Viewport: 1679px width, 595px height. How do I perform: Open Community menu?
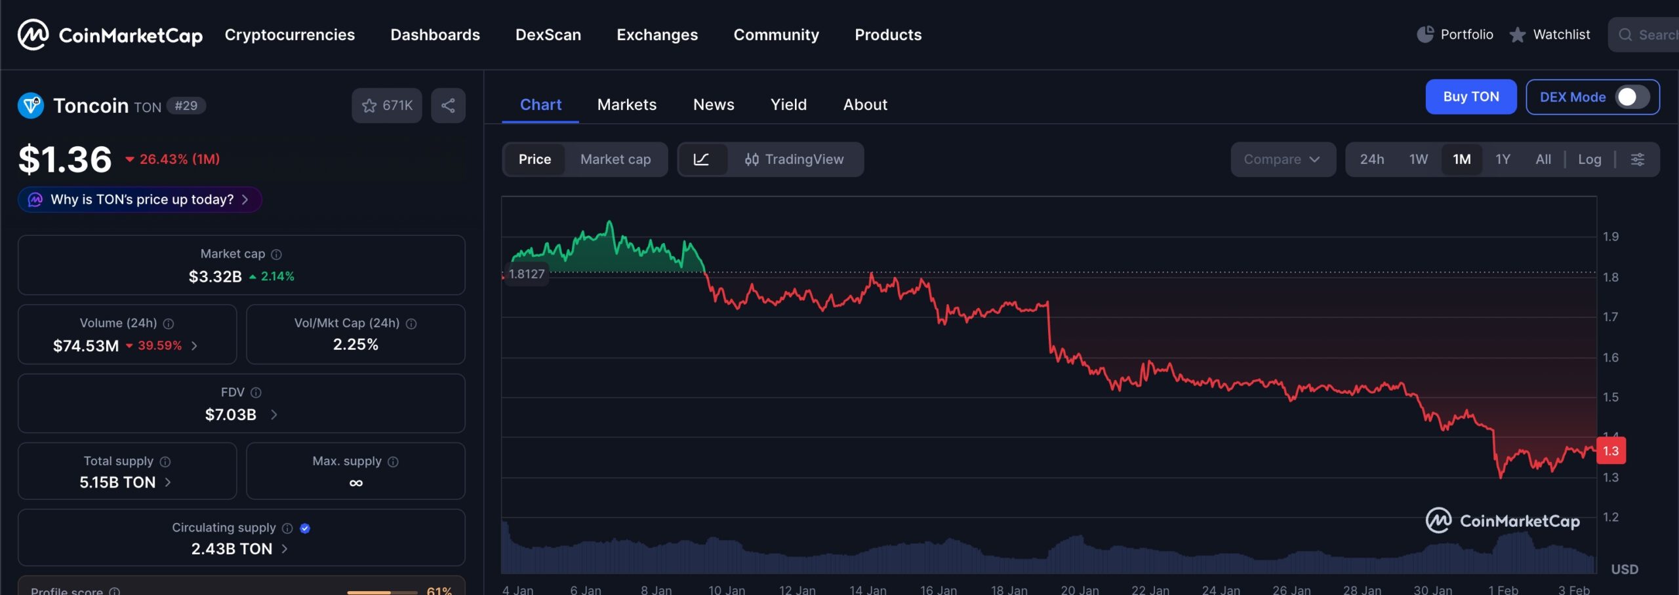[776, 35]
